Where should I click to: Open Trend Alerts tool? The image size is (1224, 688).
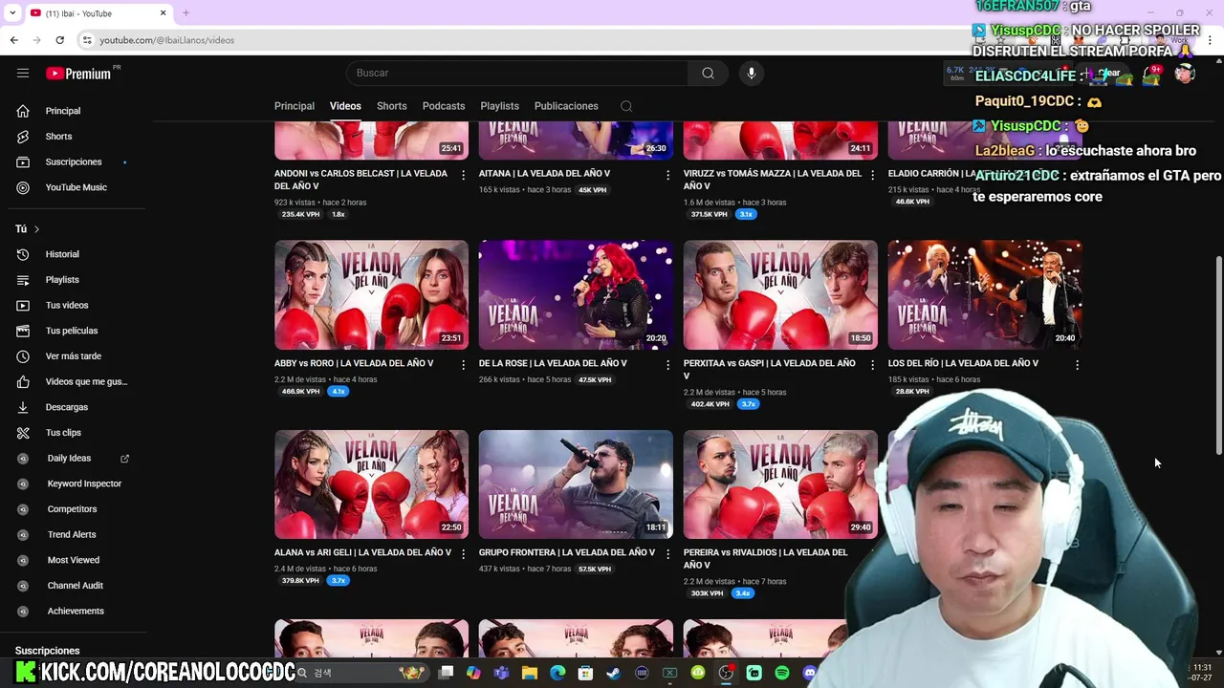pyautogui.click(x=72, y=534)
